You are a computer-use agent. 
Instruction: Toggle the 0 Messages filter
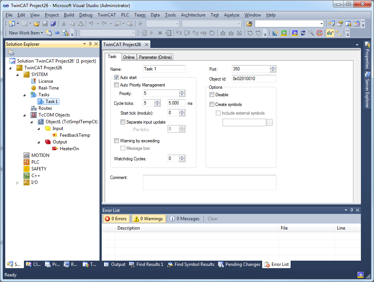pos(185,219)
